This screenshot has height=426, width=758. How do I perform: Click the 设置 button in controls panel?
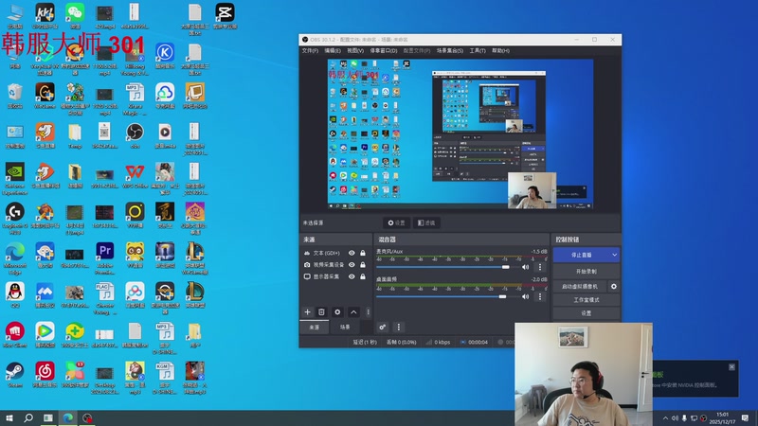coord(587,313)
